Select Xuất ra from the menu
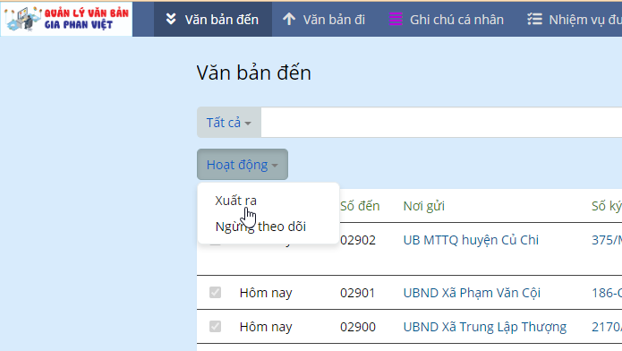The width and height of the screenshot is (622, 351). tap(235, 201)
